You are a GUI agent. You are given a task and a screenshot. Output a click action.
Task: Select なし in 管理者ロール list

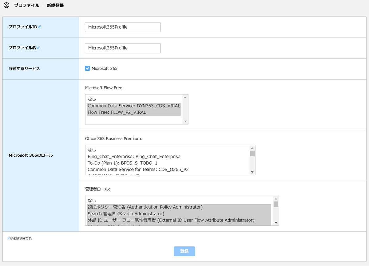(179, 200)
